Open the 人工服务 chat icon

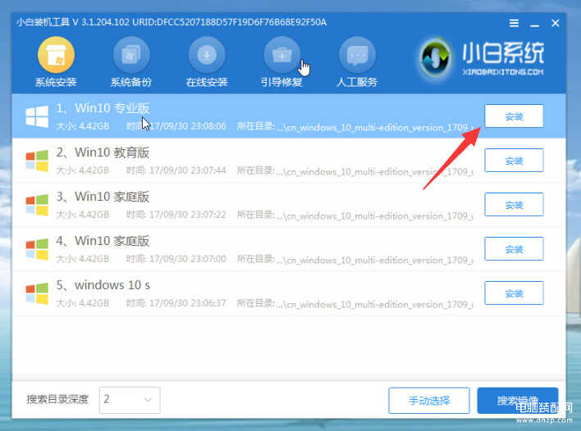tap(357, 55)
